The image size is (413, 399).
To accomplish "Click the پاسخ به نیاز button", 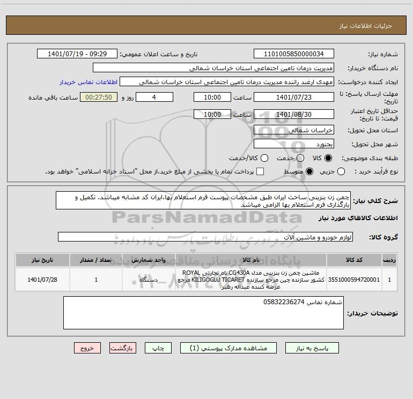I will [x=312, y=348].
